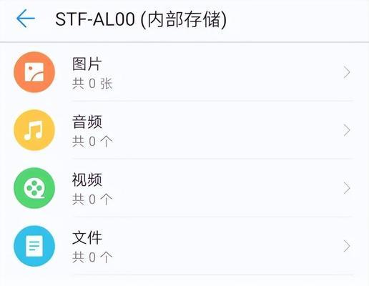
Task: Select the 文件 label
Action: point(87,237)
